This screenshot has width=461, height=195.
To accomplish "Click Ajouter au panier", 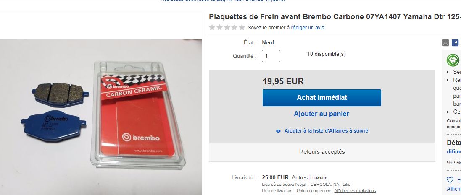I will [x=321, y=114].
